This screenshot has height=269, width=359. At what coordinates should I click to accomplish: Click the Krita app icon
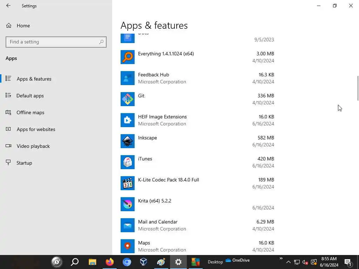click(128, 204)
